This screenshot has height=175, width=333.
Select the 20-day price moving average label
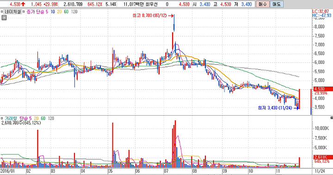click(59, 12)
